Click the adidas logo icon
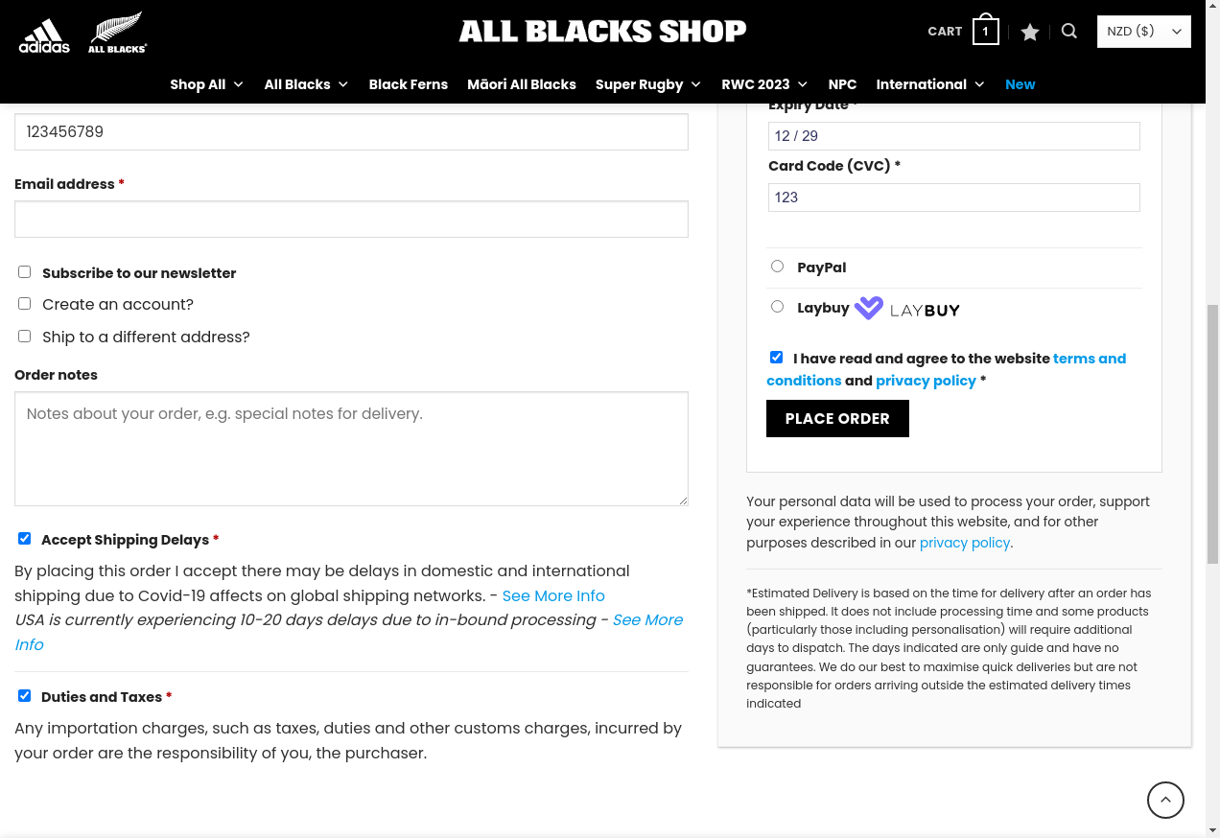1220x838 pixels. point(44,35)
